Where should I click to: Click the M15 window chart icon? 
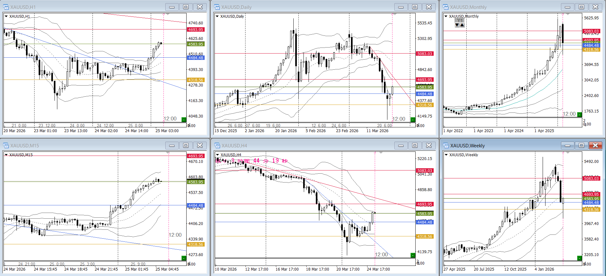coord(6,145)
